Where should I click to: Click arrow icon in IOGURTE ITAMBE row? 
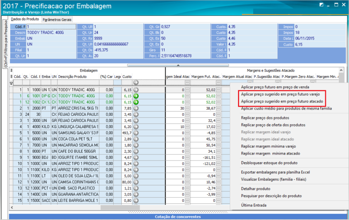pyautogui.click(x=136, y=158)
